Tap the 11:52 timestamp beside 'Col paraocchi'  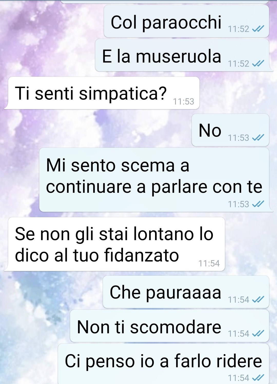click(x=238, y=29)
